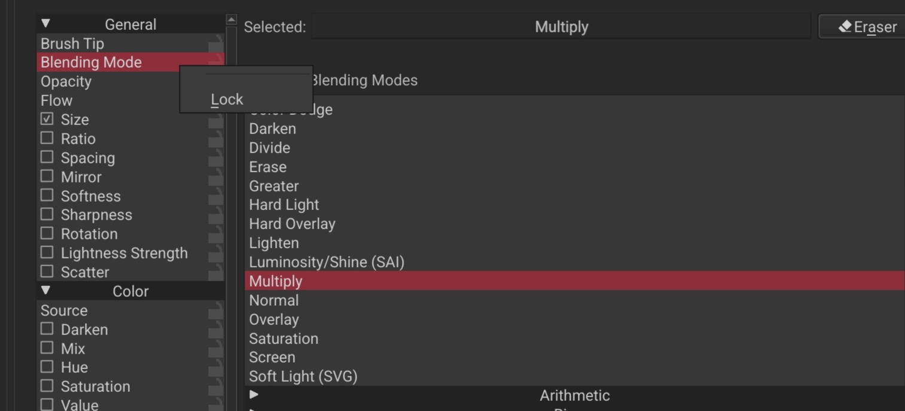Expand the Arithmetic blending modes group
905x411 pixels.
coord(254,394)
